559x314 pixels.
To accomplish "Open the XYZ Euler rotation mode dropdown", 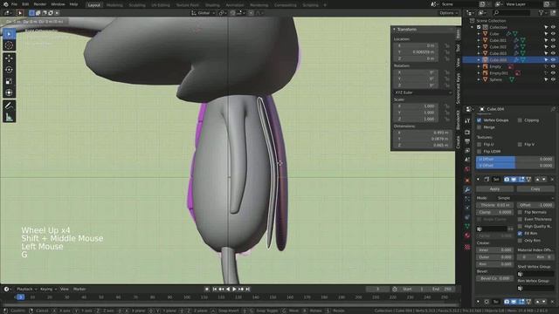I will tap(423, 92).
